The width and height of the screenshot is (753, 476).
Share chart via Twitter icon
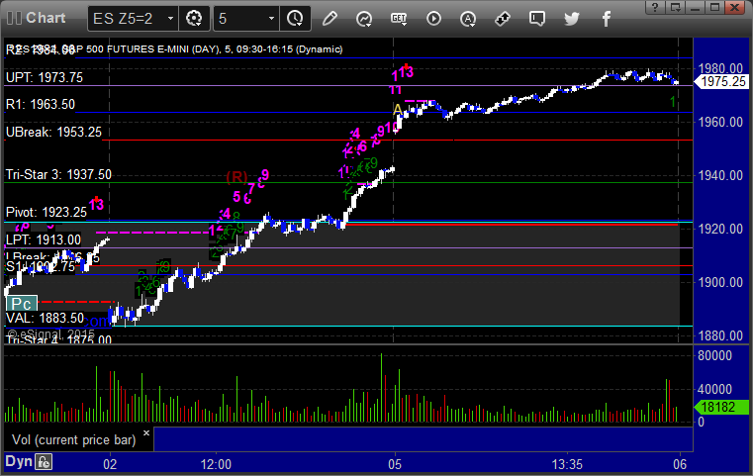(x=572, y=19)
